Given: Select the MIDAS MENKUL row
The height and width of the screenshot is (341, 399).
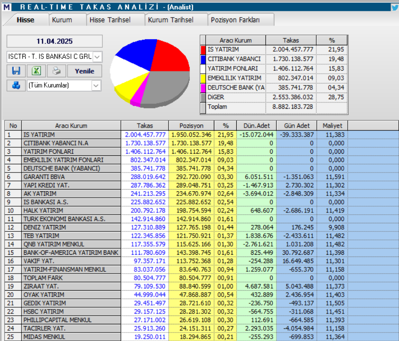Looking at the screenshot, I should (x=202, y=337).
